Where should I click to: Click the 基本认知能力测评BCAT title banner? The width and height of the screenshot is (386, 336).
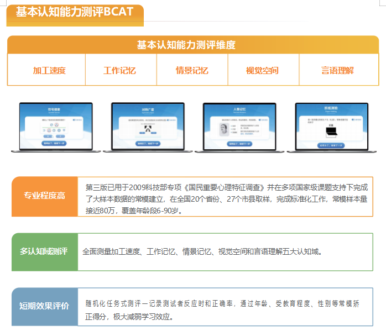tap(75, 13)
